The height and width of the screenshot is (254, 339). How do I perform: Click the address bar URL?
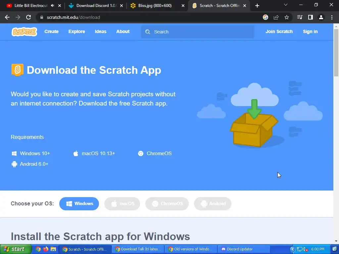(x=73, y=17)
